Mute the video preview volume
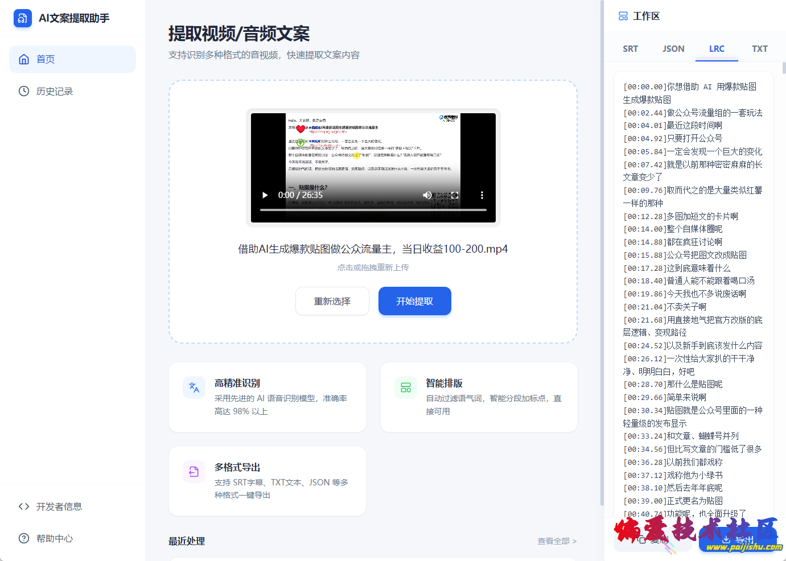Image resolution: width=786 pixels, height=561 pixels. [x=427, y=195]
